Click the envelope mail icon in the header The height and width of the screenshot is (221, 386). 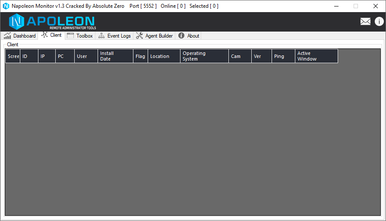click(365, 22)
